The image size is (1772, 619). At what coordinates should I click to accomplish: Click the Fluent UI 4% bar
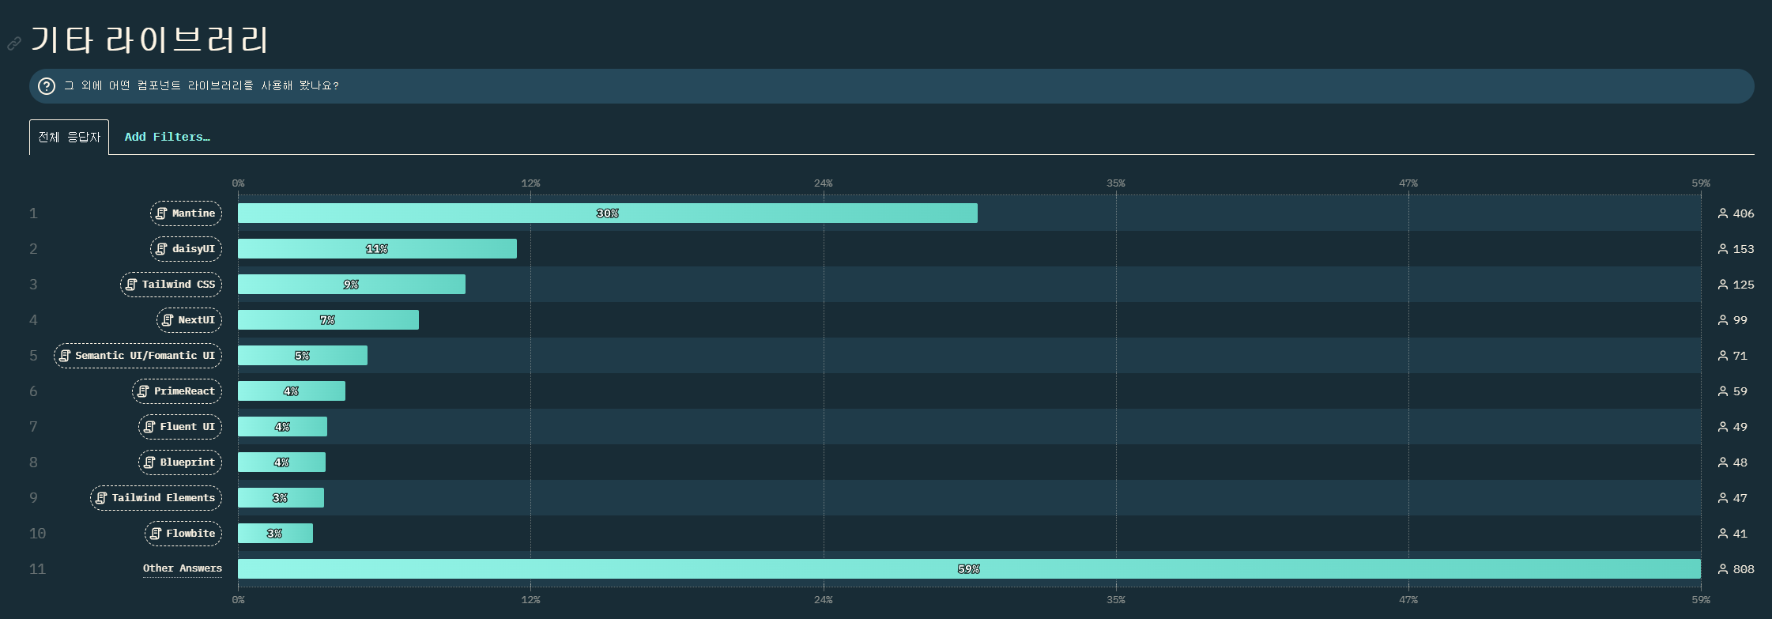pyautogui.click(x=282, y=427)
